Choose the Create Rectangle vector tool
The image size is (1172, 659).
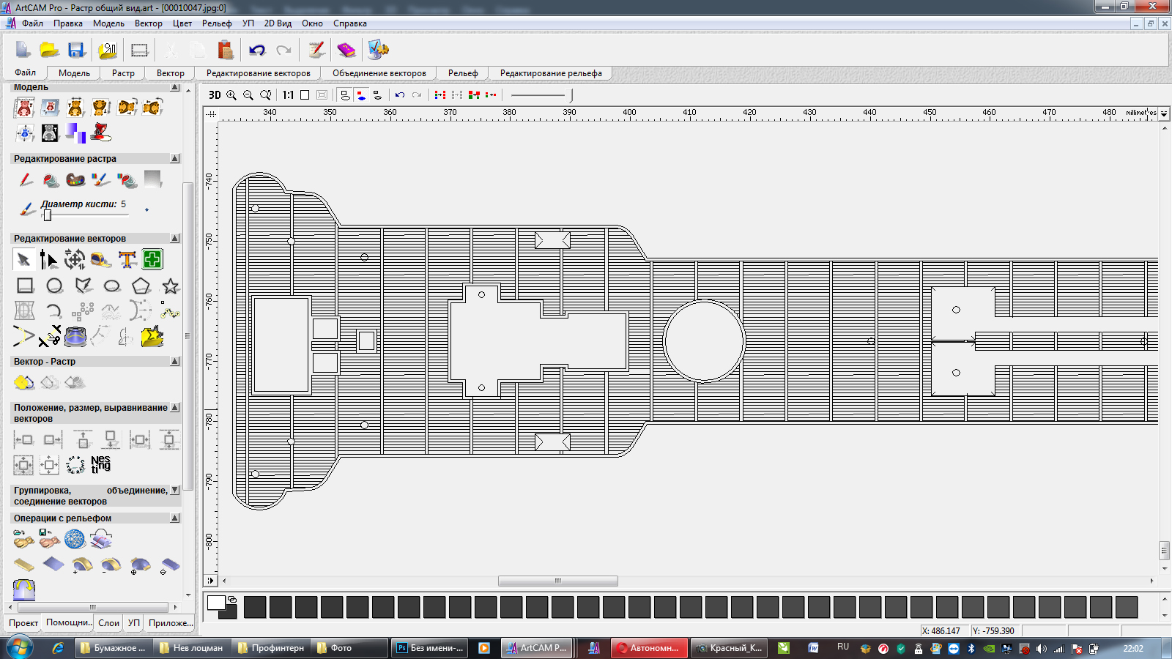point(25,286)
